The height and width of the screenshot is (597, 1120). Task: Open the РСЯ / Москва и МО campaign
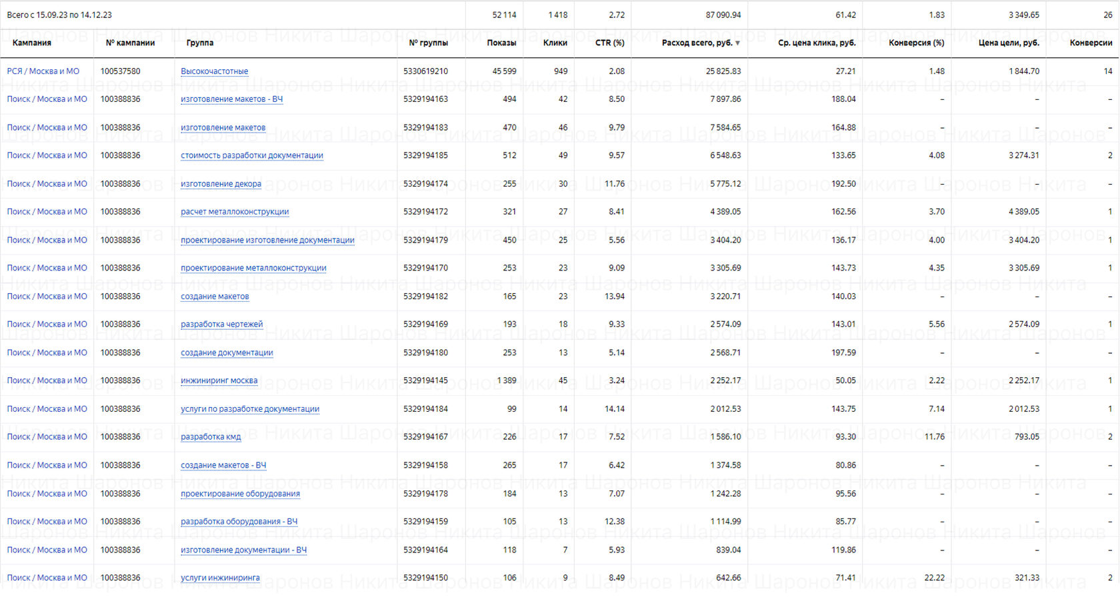[43, 71]
